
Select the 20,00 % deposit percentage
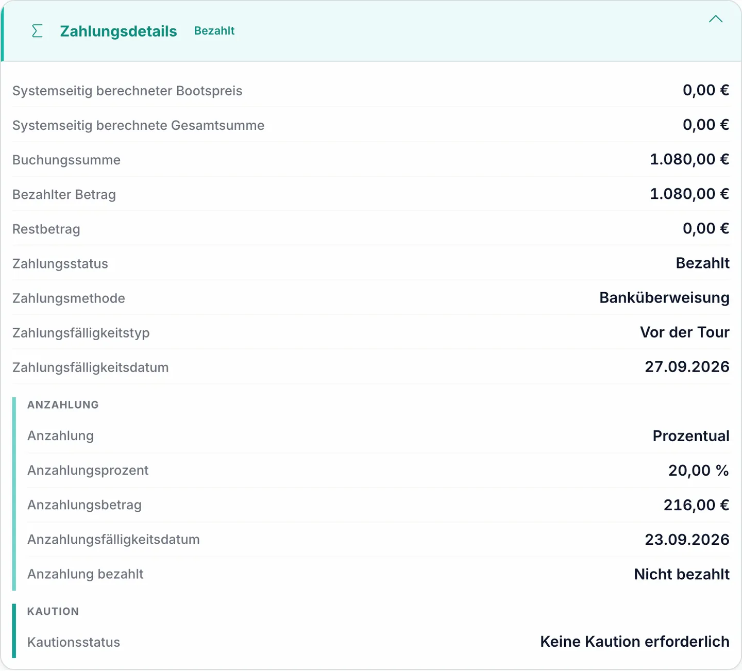[699, 470]
